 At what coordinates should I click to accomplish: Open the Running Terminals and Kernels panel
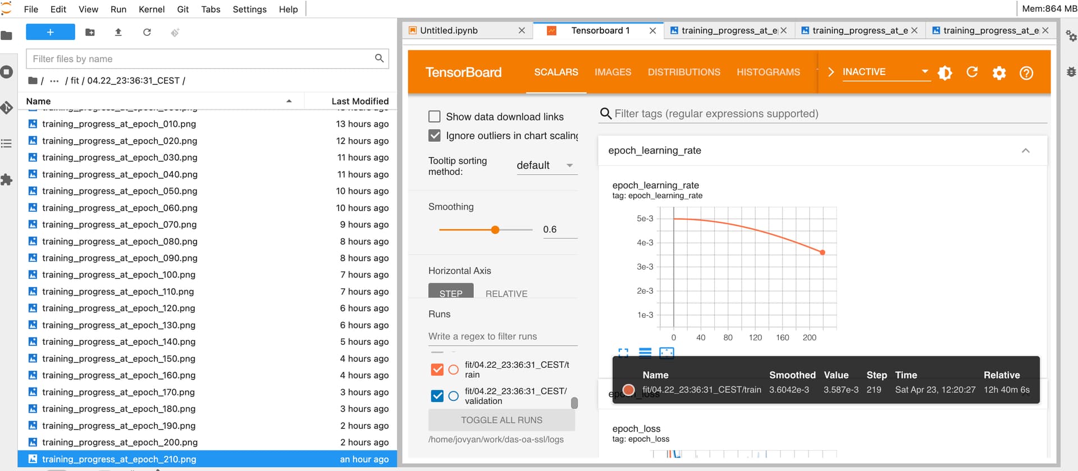click(x=7, y=72)
